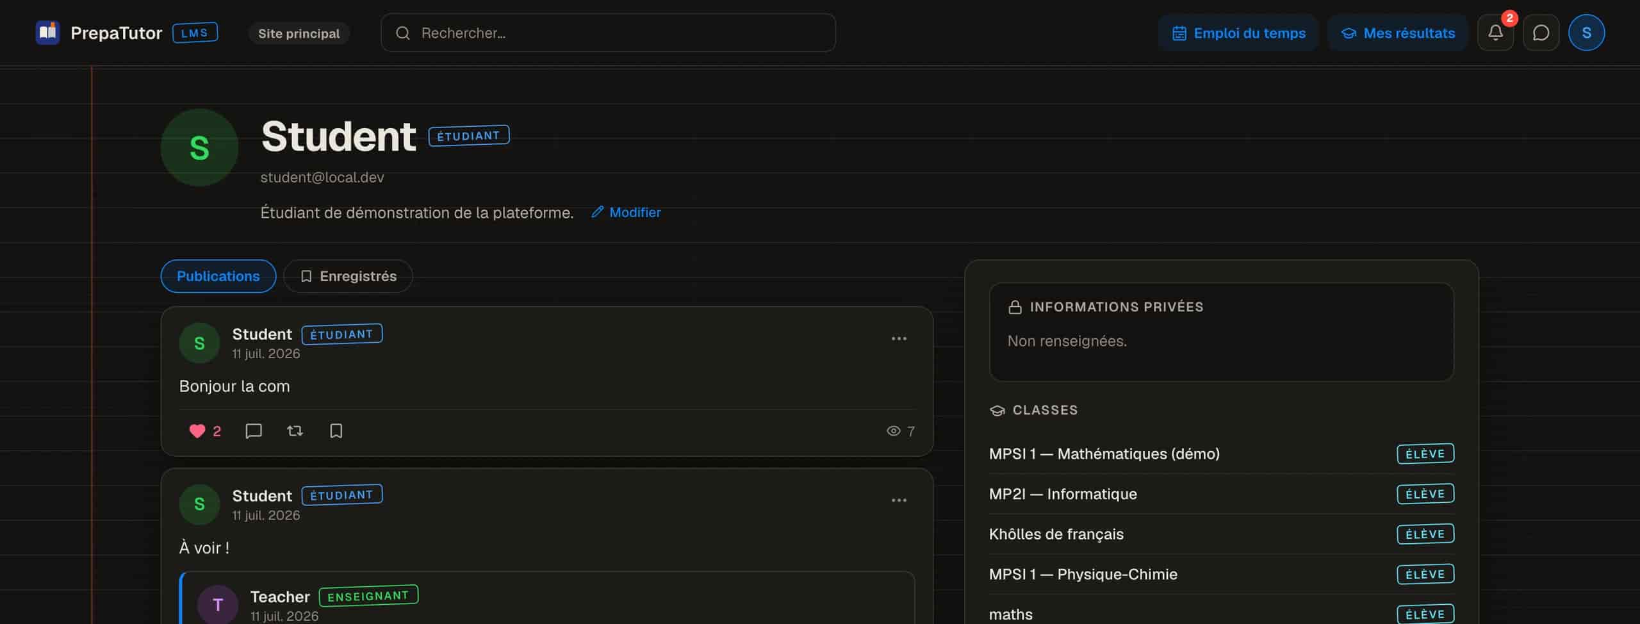1640x624 pixels.
Task: Like the "Bonjour la com" post heart
Action: (x=197, y=431)
